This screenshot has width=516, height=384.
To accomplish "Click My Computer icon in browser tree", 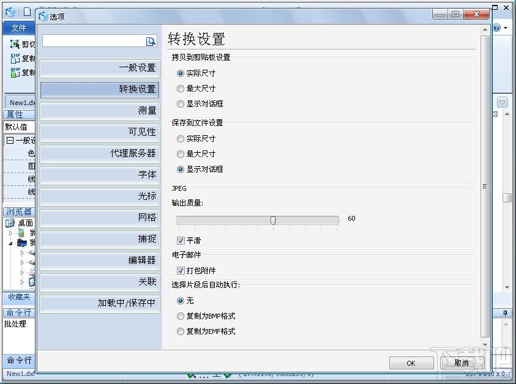I will tap(22, 243).
